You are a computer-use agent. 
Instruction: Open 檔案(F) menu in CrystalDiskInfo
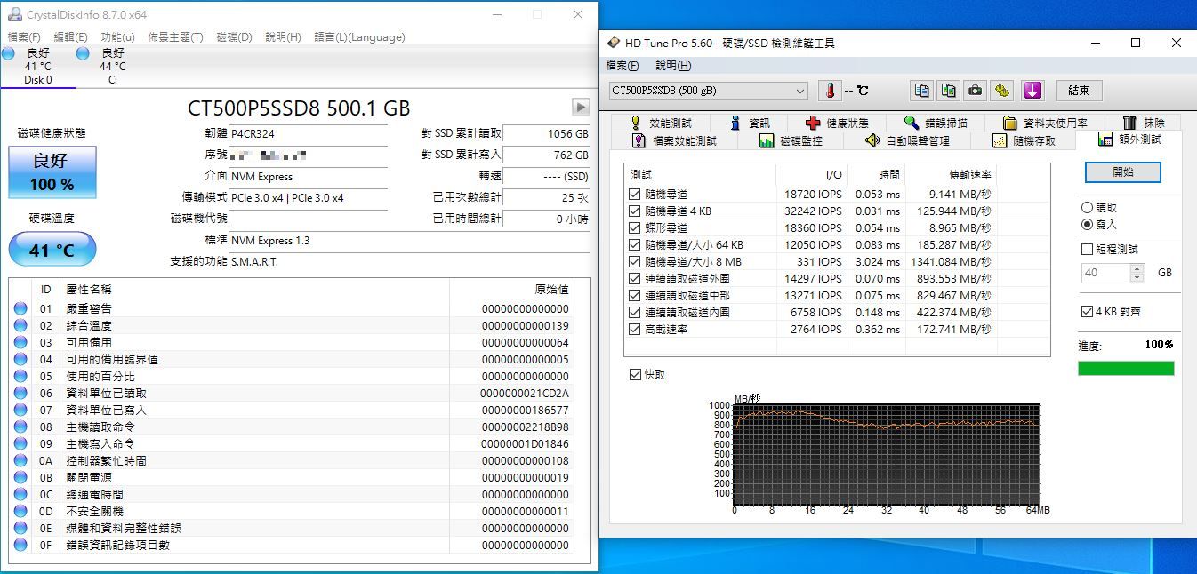coord(24,37)
